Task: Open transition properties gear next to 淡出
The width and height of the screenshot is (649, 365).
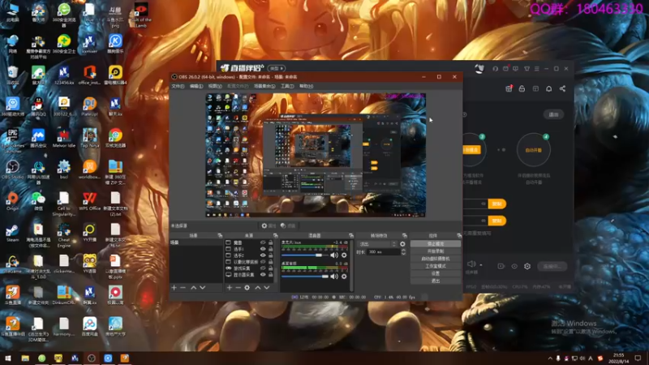Action: tap(402, 244)
